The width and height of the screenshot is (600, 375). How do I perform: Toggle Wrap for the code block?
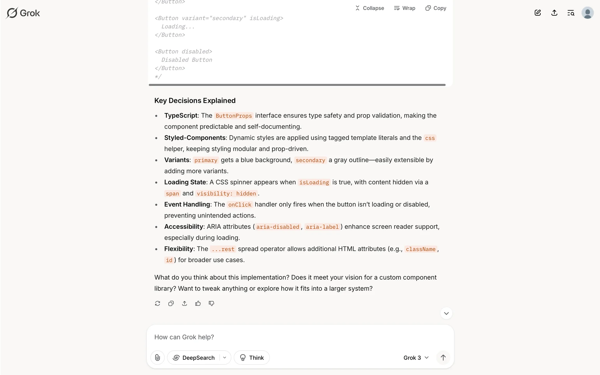coord(404,8)
